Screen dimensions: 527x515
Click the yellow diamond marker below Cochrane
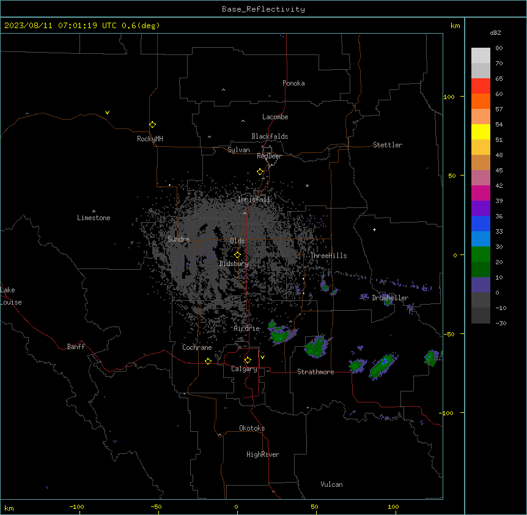[x=208, y=361]
